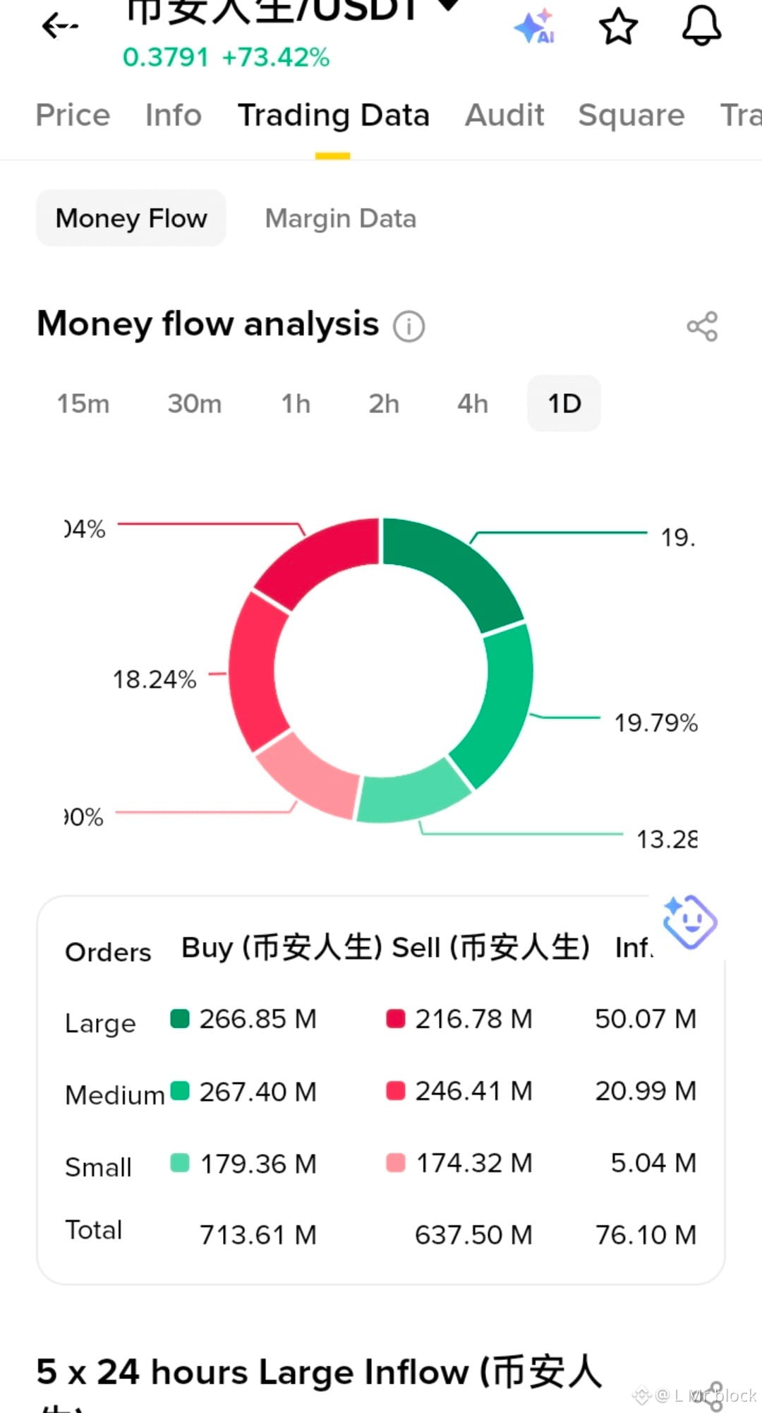Select Total buy value 713.61 M
The width and height of the screenshot is (762, 1413).
(258, 1235)
